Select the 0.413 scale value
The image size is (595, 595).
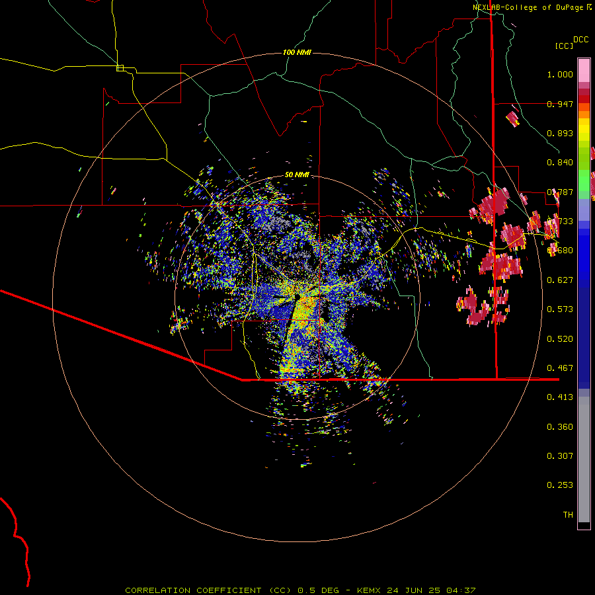pyautogui.click(x=560, y=397)
